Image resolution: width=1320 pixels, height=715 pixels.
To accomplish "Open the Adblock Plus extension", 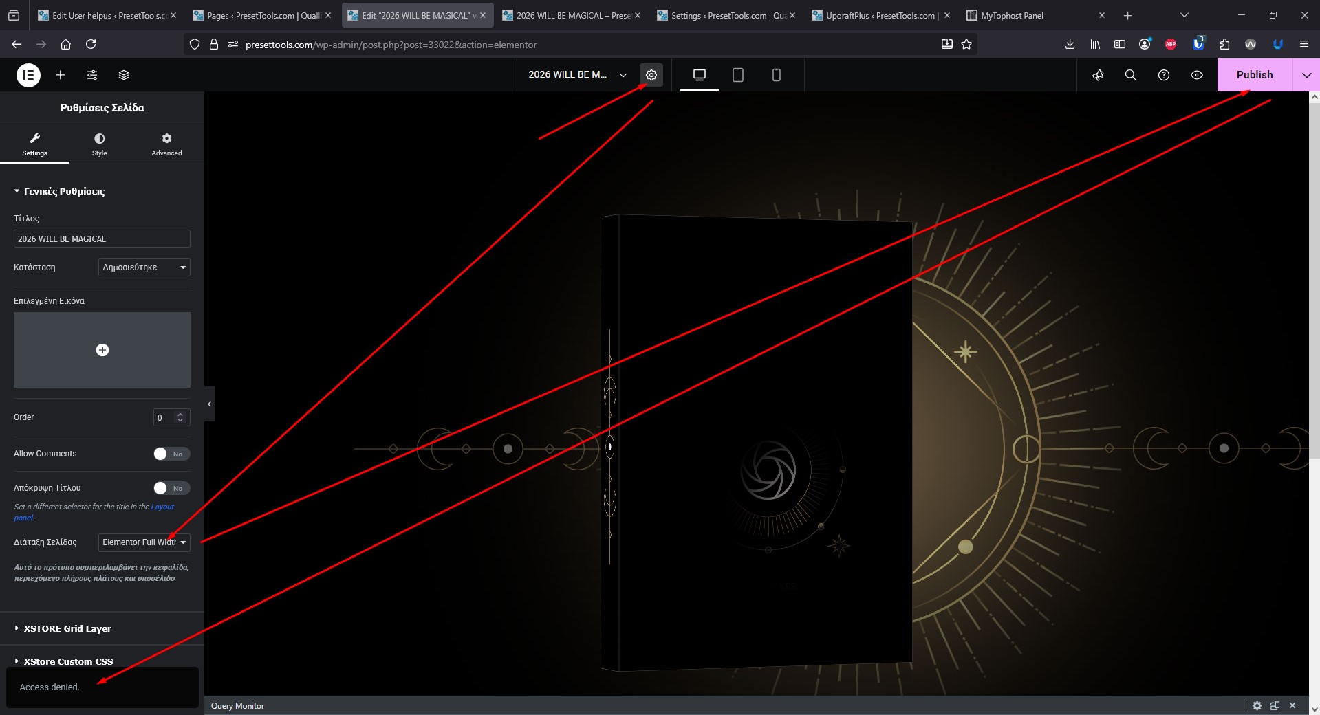I will 1171,44.
